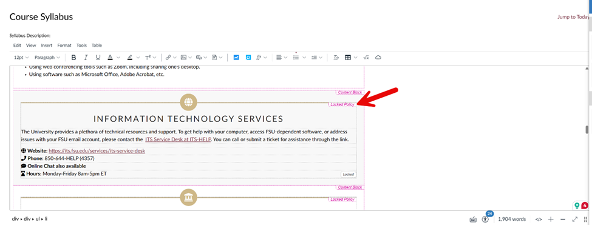
Task: Click the embed cloud icon
Action: [378, 58]
